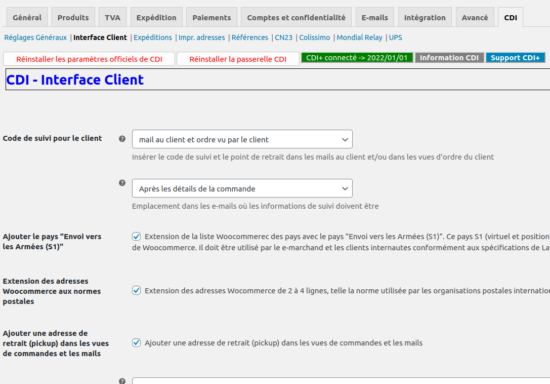
Task: Open Références section
Action: tap(250, 37)
